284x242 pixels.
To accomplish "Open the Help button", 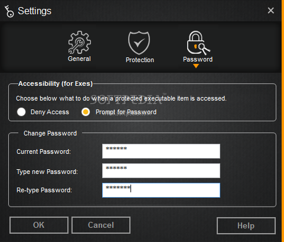I will coord(246,225).
